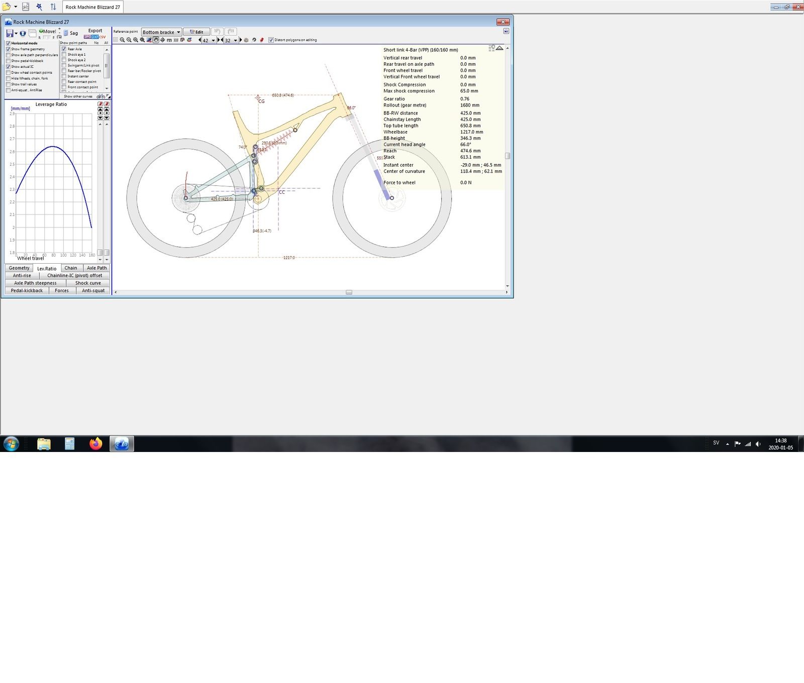The height and width of the screenshot is (683, 804).
Task: Click the blue floppy disk save icon
Action: click(10, 33)
